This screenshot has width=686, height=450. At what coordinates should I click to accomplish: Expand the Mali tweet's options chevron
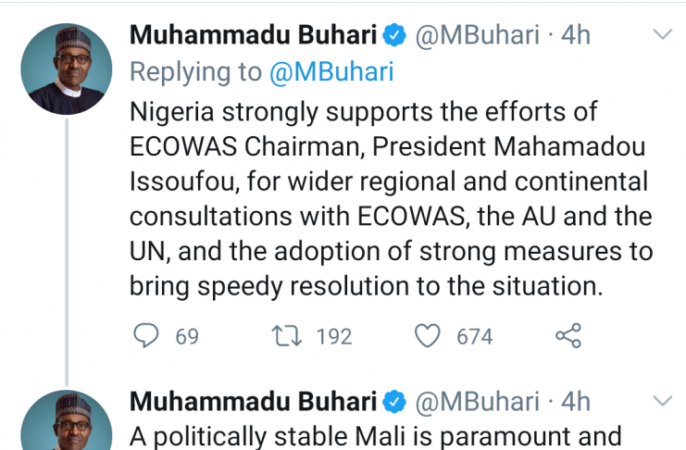[663, 401]
